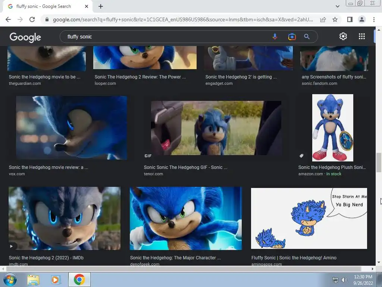Click the 'fluffy sonic' search box
The image size is (382, 287).
[166, 37]
